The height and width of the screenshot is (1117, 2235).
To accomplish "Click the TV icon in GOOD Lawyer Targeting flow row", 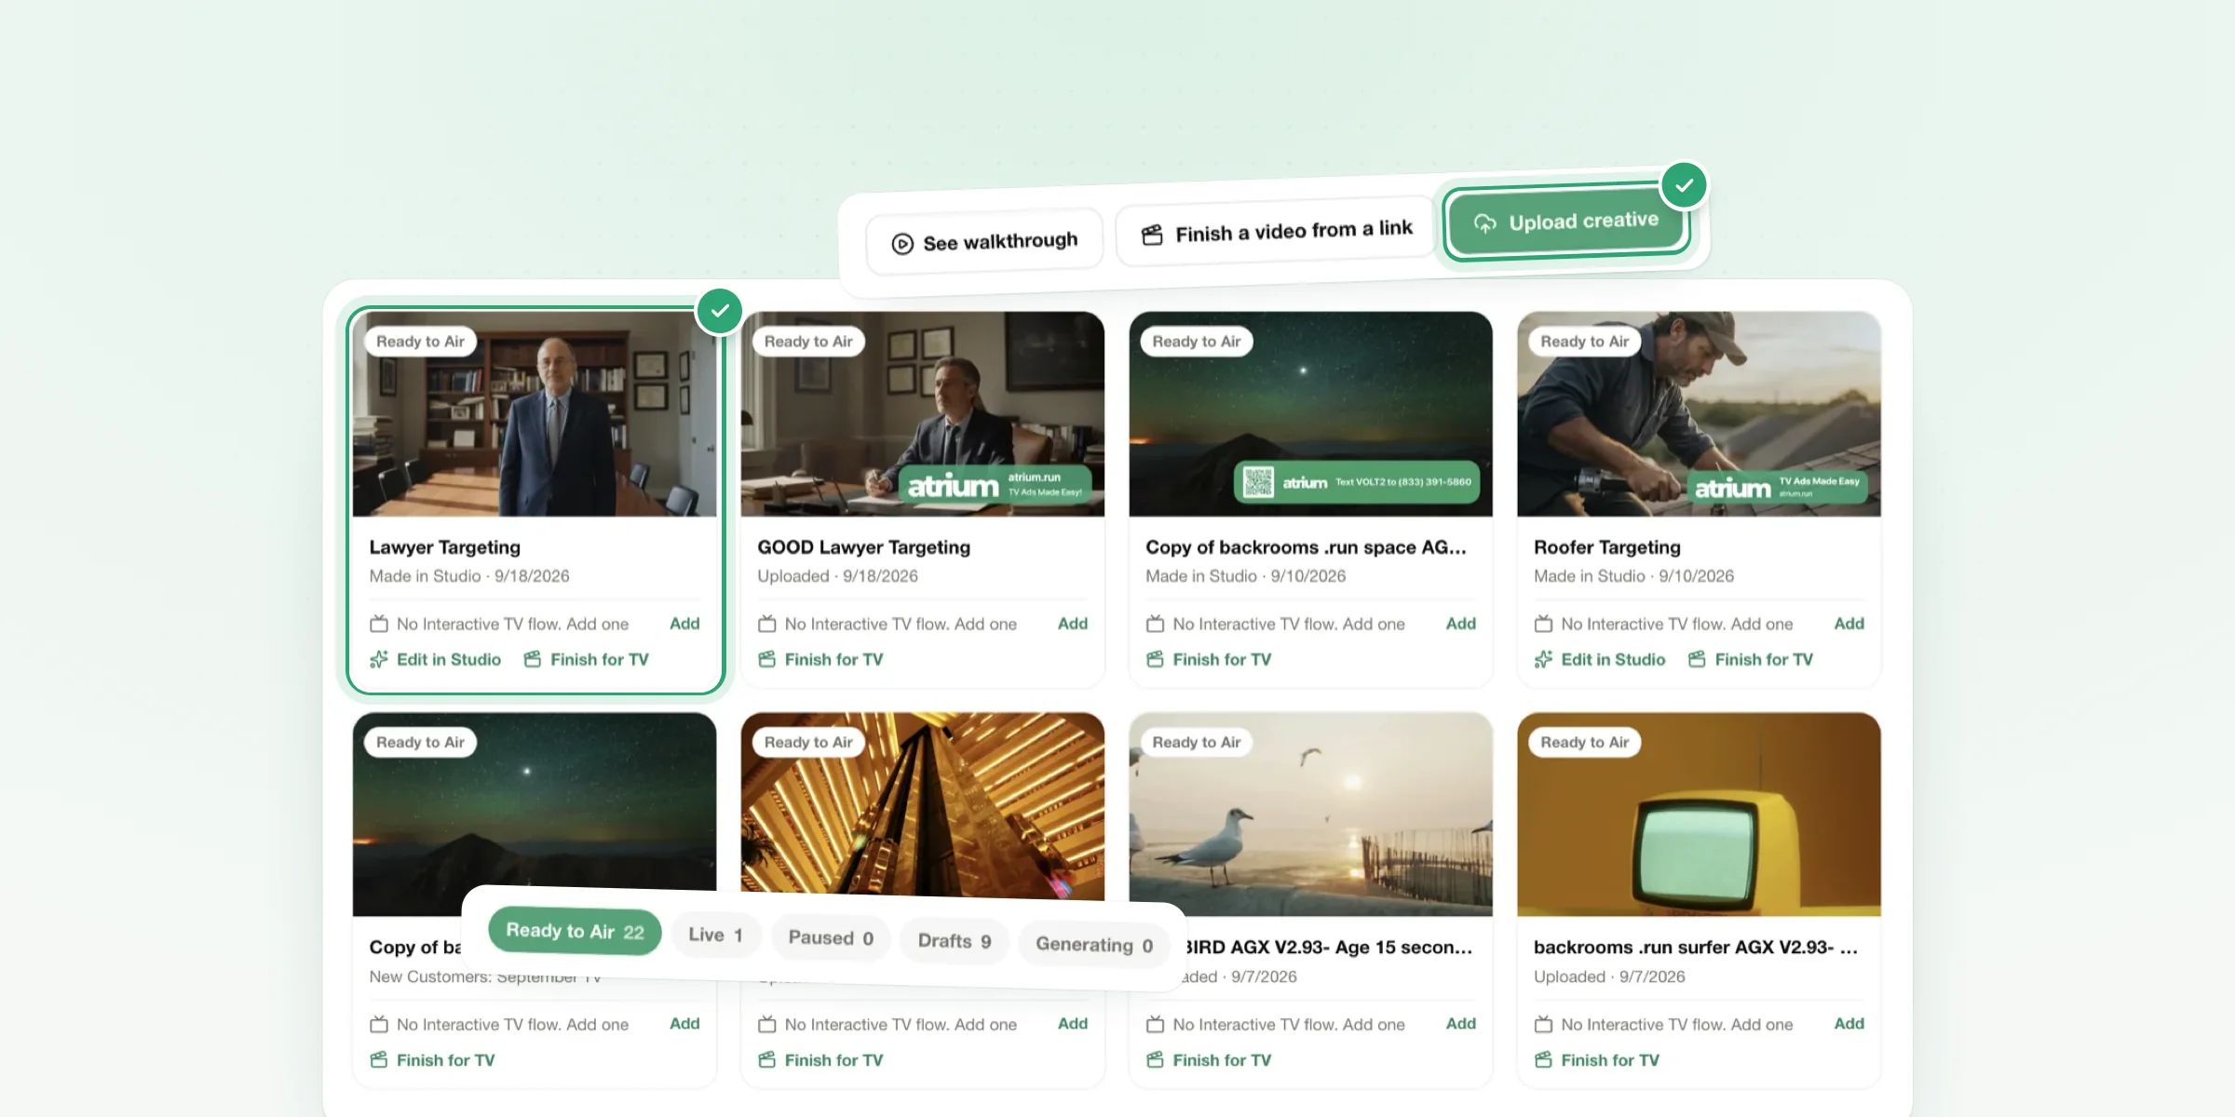I will pos(767,624).
